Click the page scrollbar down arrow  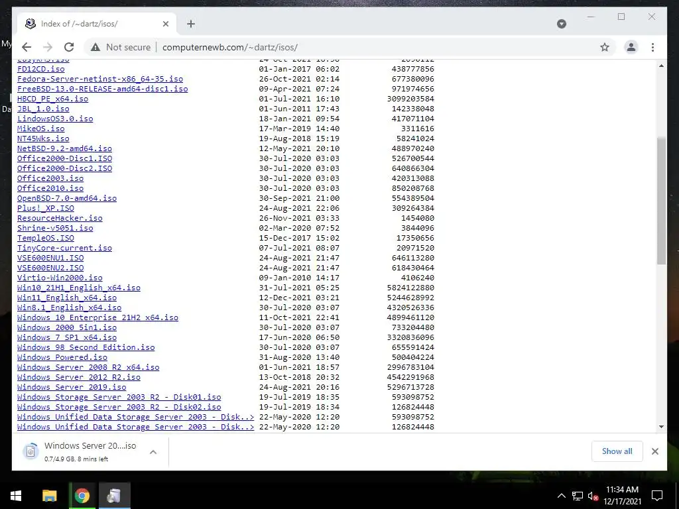tap(661, 427)
